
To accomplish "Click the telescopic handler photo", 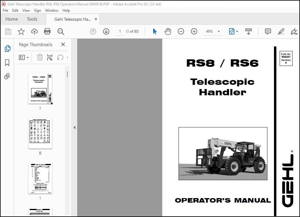I will tap(223, 153).
